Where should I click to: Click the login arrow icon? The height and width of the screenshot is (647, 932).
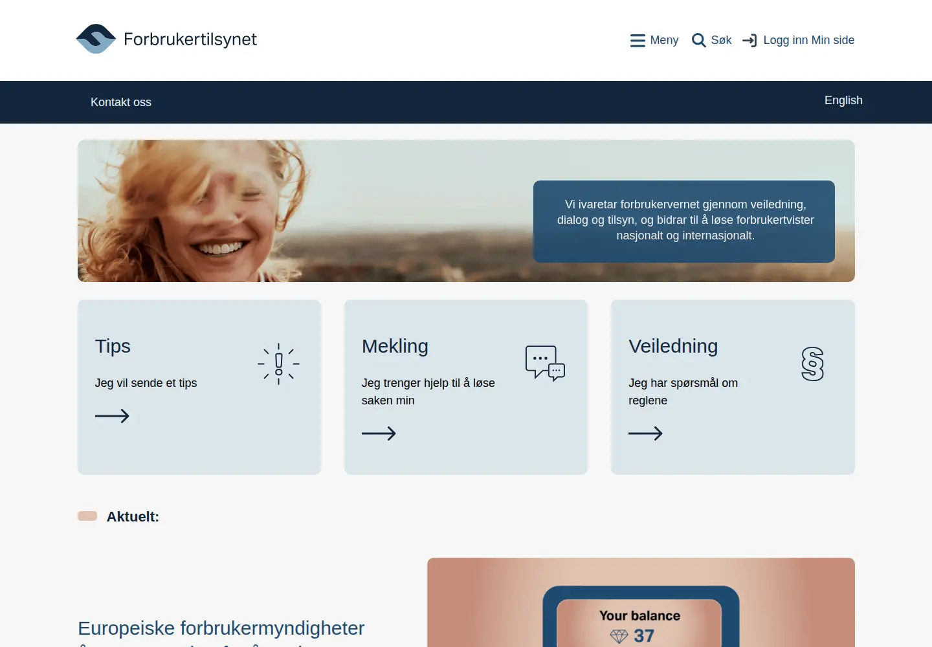749,41
